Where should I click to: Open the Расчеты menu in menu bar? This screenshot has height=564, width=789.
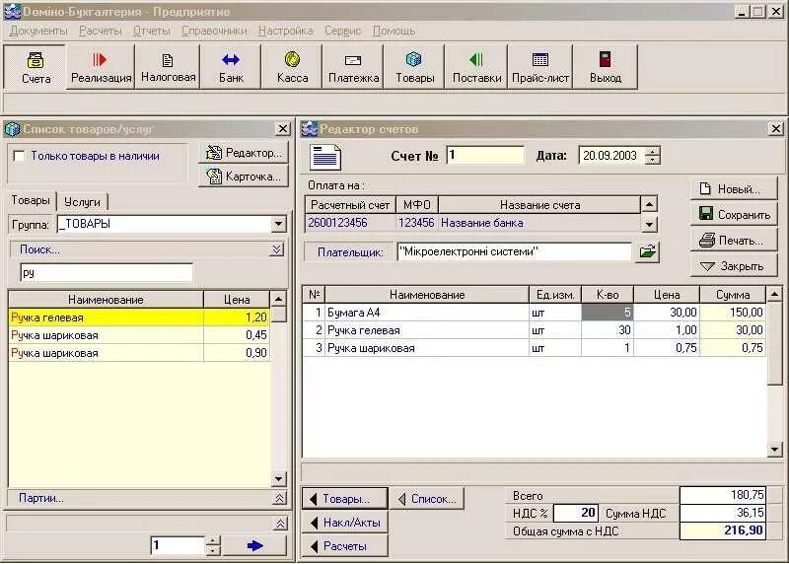(101, 31)
